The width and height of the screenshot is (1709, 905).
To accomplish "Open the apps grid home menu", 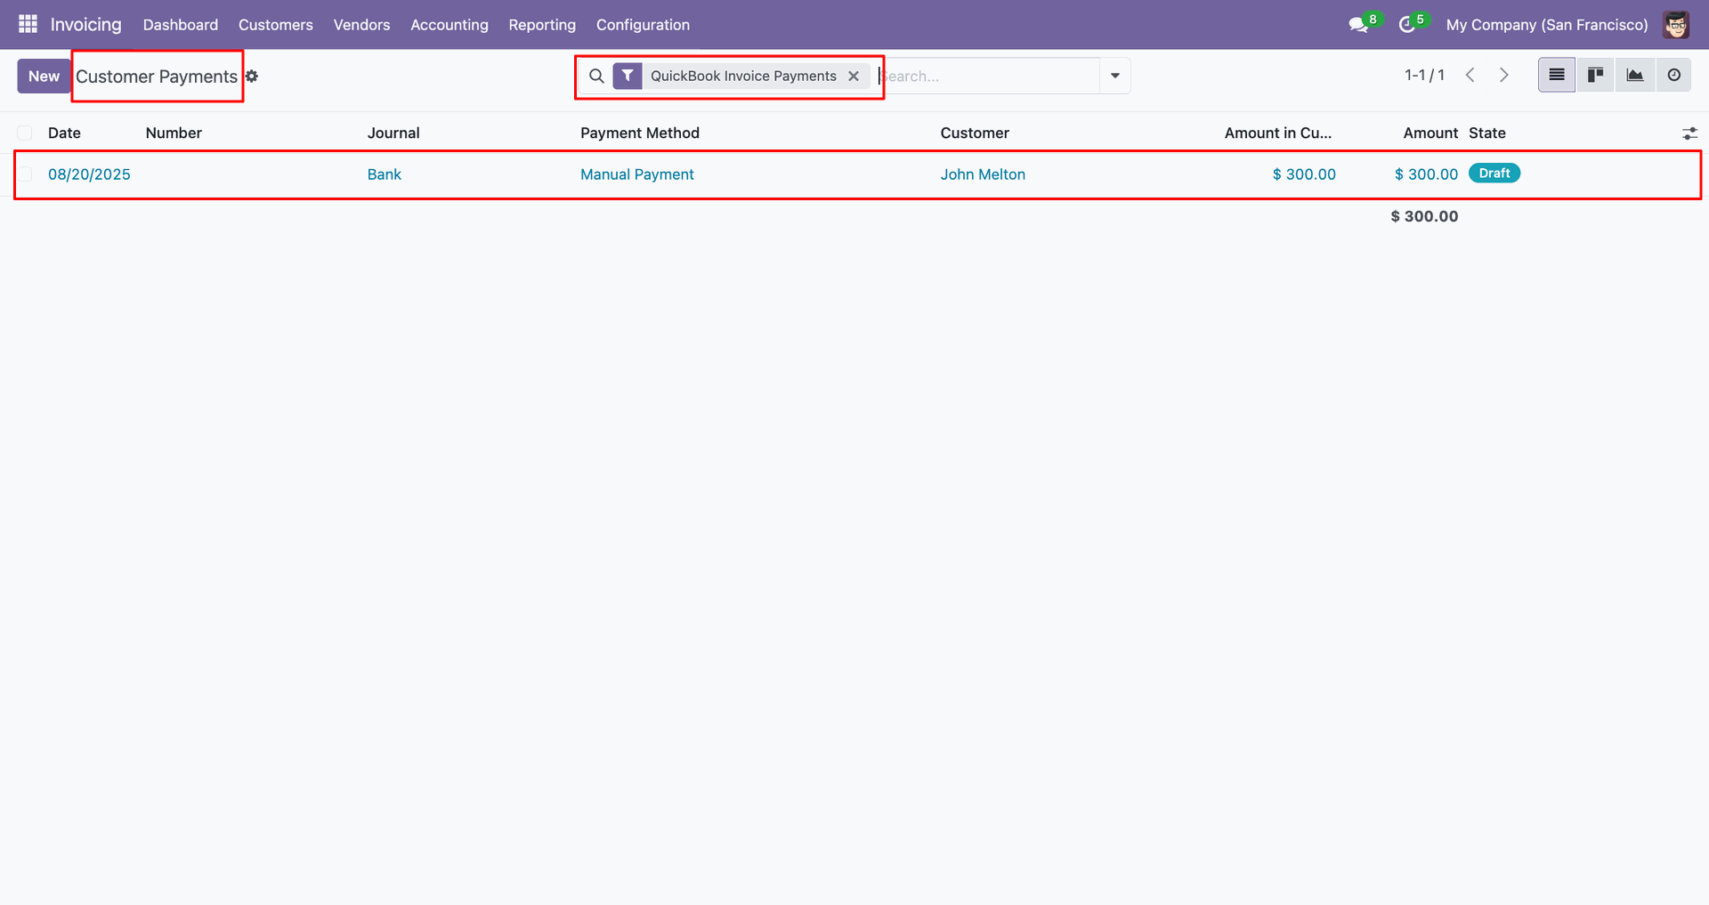I will [28, 24].
